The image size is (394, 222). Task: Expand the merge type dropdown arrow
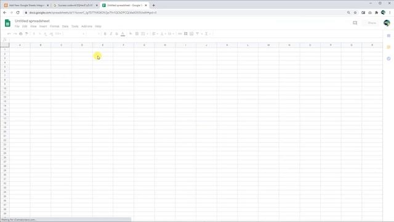click(148, 34)
